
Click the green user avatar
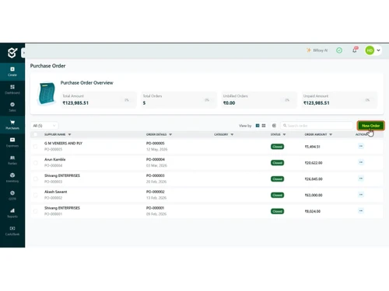click(x=370, y=50)
